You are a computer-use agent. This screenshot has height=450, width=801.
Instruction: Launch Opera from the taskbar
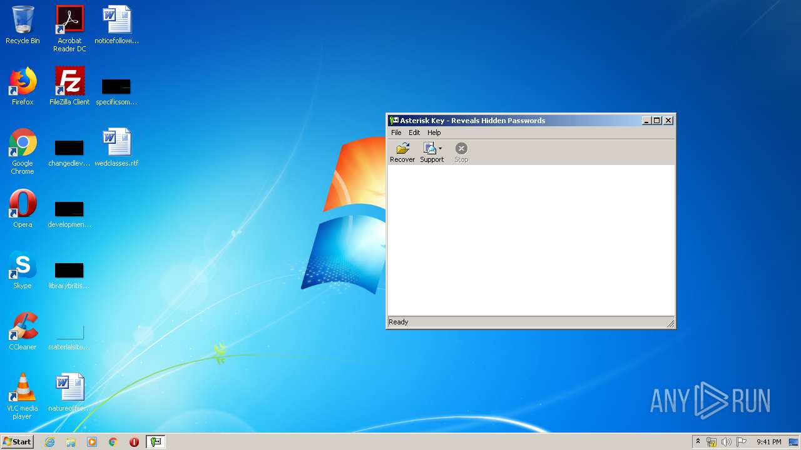pyautogui.click(x=134, y=442)
